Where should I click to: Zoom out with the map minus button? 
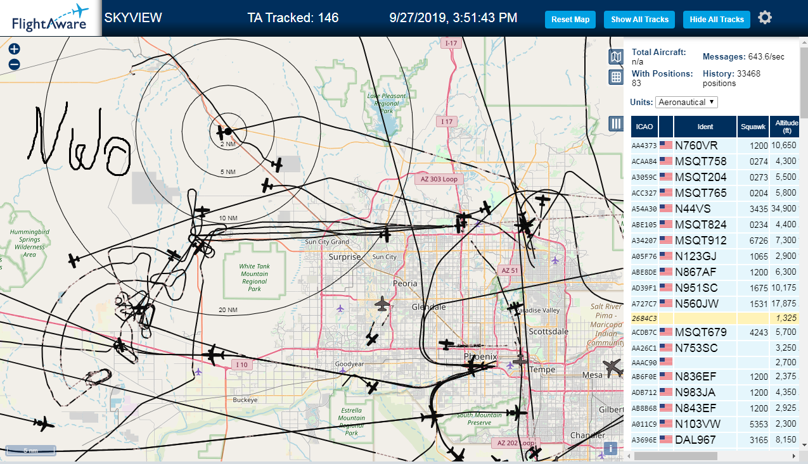[15, 64]
